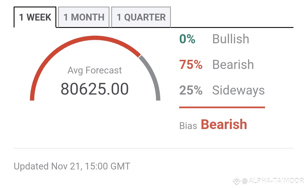
Task: Click the red bar under the percentages
Action: pyautogui.click(x=222, y=107)
